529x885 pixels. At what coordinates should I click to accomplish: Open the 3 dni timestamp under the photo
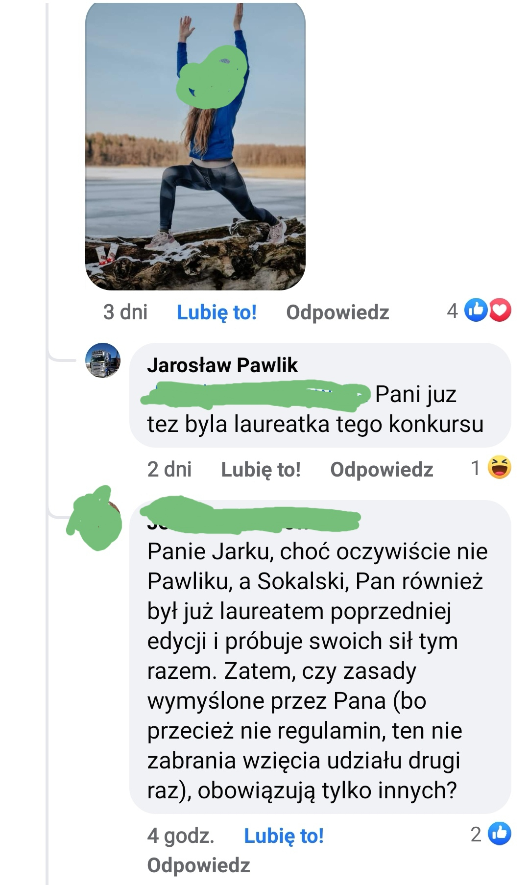(x=125, y=312)
